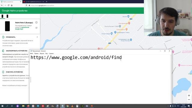Show device info for Redmi Note 5

pyautogui.click(x=36, y=22)
